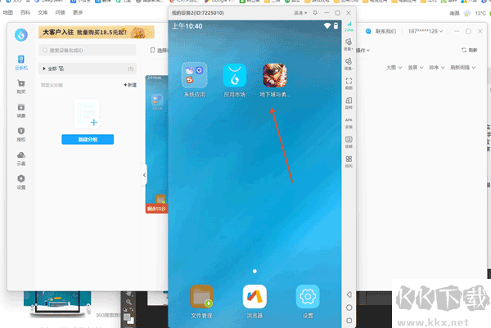Click the weather icon showing 13°C

click(x=467, y=13)
